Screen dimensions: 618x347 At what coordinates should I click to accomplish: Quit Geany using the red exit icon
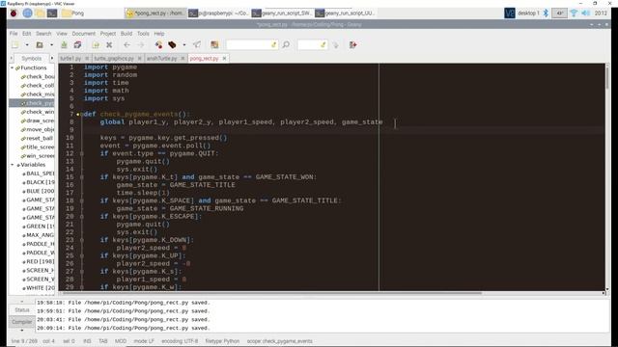[352, 45]
